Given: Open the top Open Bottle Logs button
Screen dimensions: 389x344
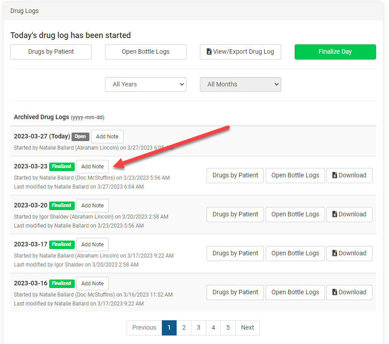Looking at the screenshot, I should 145,52.
